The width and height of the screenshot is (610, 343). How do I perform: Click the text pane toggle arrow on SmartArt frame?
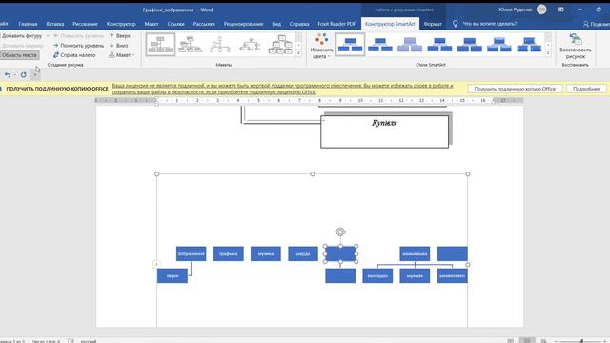coord(156,265)
